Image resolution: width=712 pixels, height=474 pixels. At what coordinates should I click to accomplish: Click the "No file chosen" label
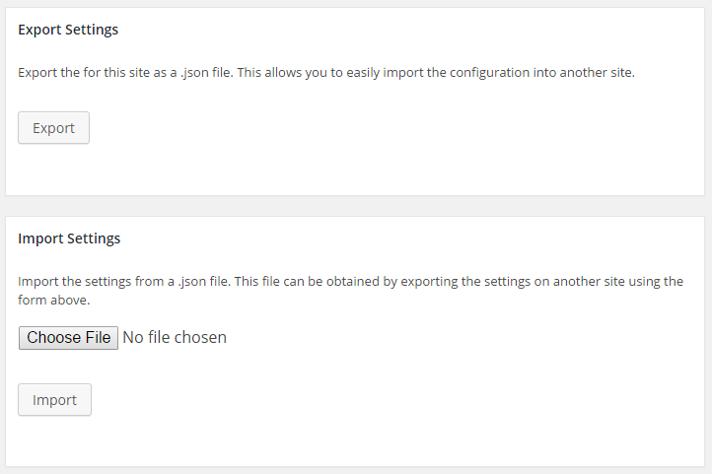(175, 337)
